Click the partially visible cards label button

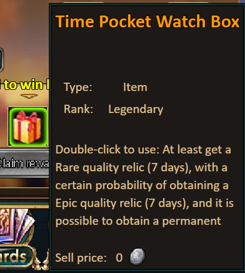coord(16,257)
